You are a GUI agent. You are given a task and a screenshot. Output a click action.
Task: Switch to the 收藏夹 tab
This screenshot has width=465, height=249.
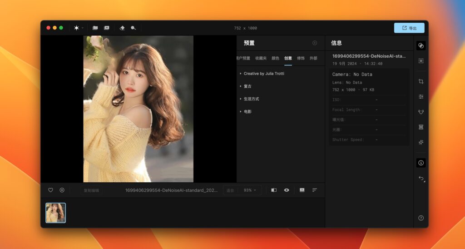click(x=261, y=58)
